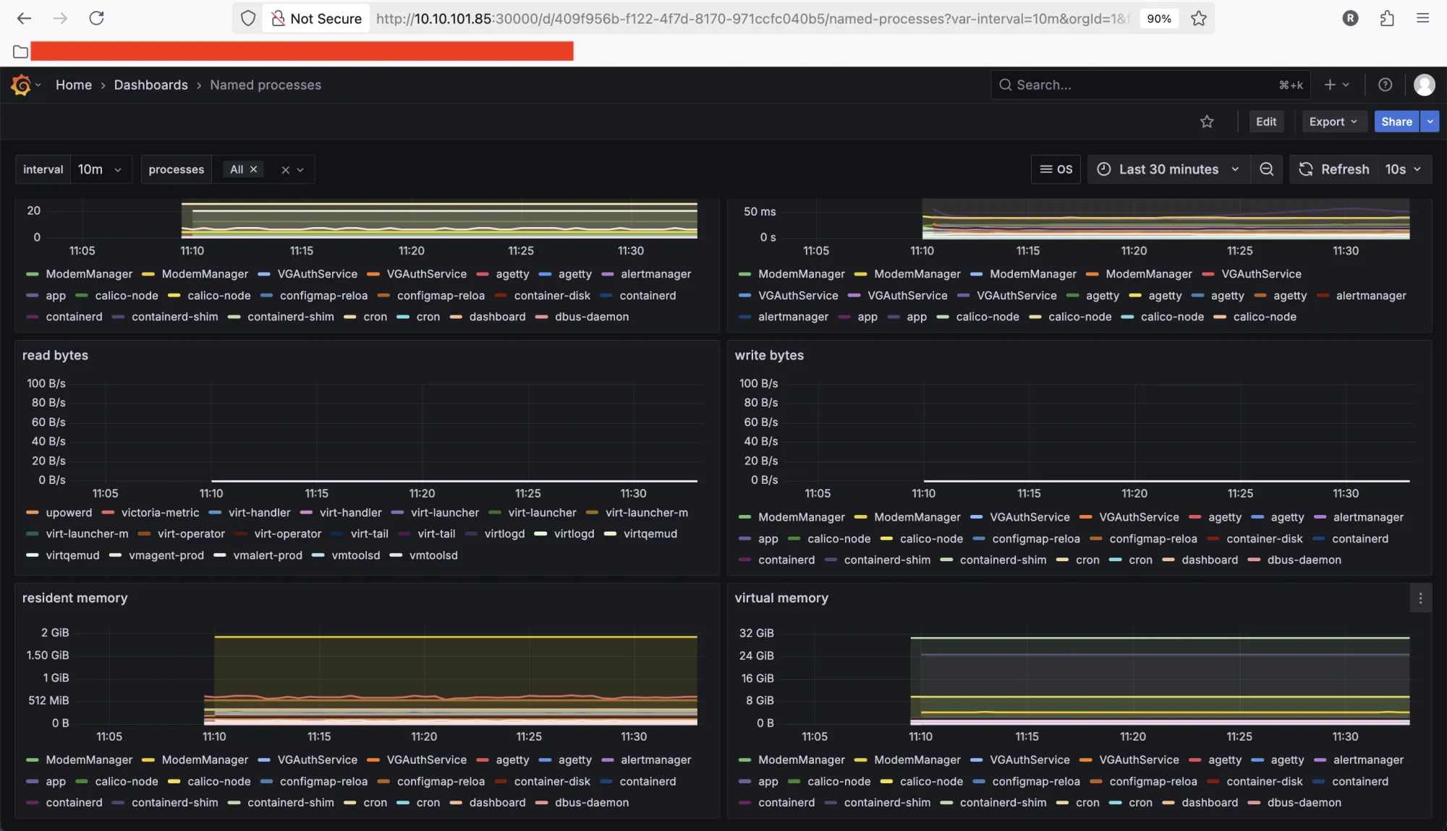Click the zoom out time range icon
Screen dimensions: 1447x831
pyautogui.click(x=1266, y=169)
